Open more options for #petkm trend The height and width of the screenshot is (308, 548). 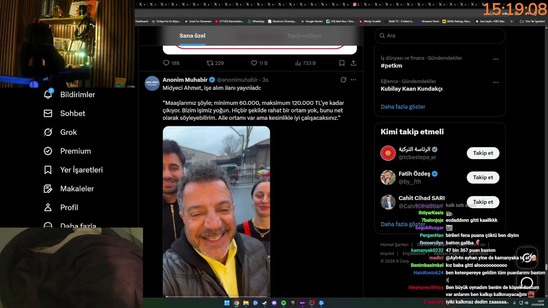pos(496,59)
